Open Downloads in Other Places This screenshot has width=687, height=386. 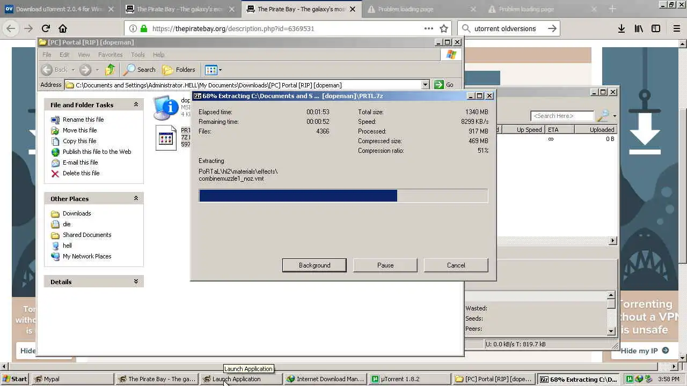click(77, 213)
